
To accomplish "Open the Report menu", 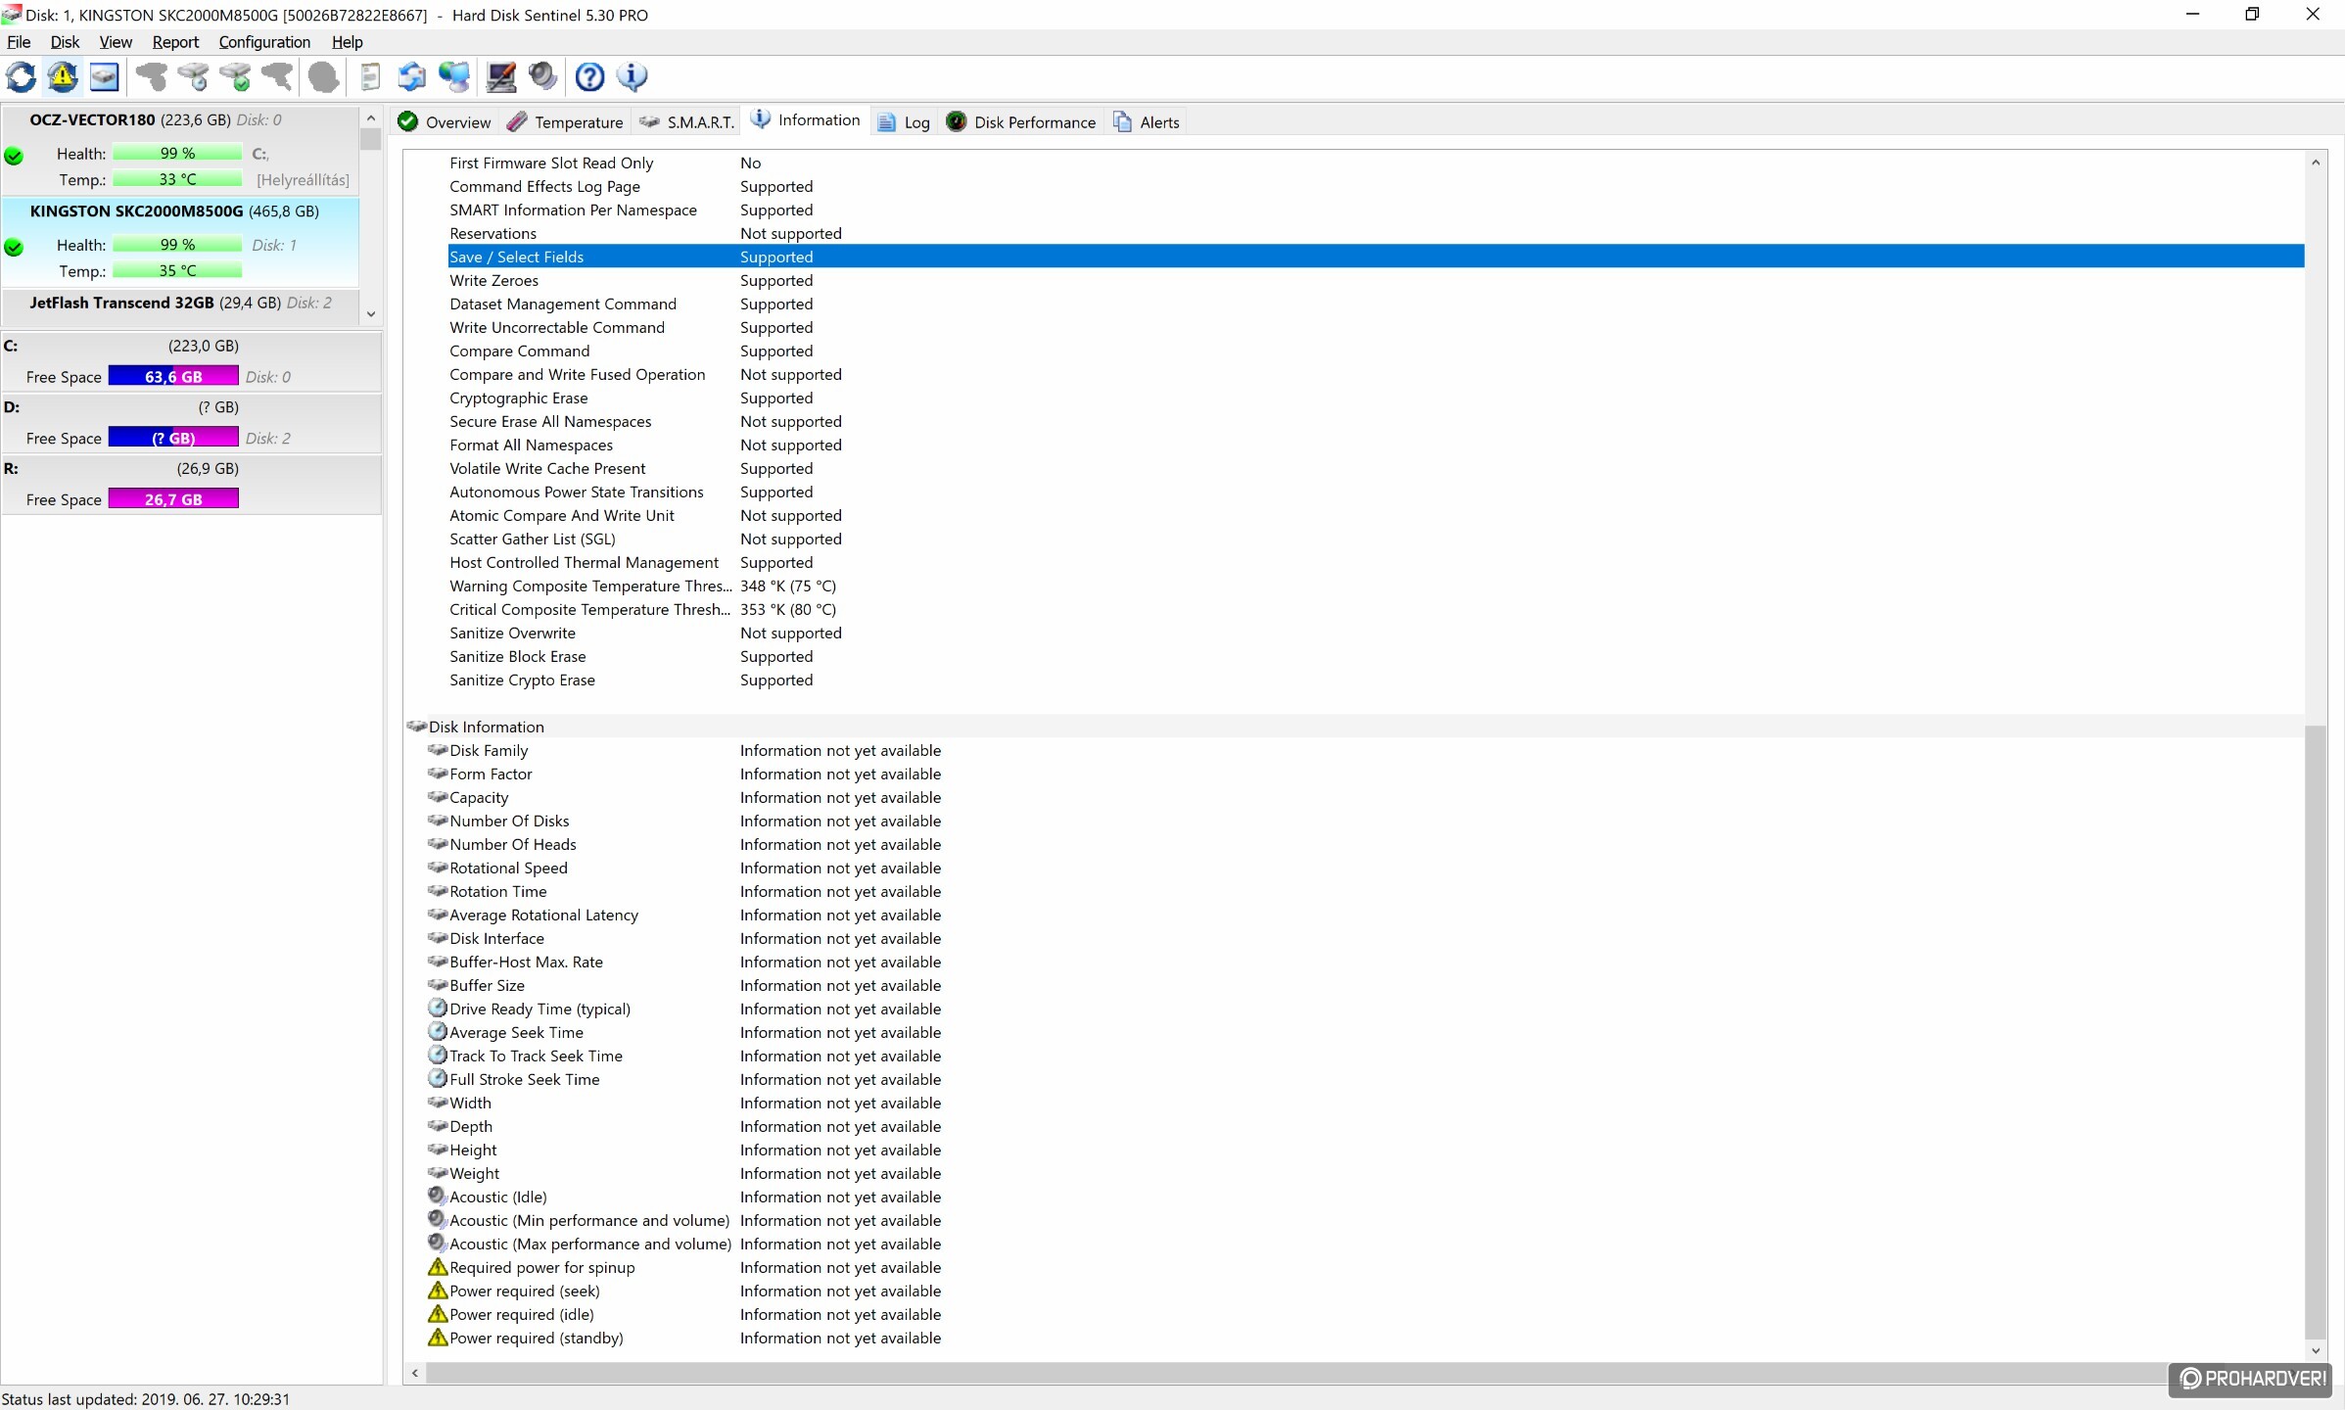I will [175, 42].
